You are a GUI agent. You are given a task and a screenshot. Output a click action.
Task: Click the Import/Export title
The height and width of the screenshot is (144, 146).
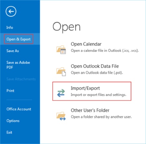(x=85, y=88)
